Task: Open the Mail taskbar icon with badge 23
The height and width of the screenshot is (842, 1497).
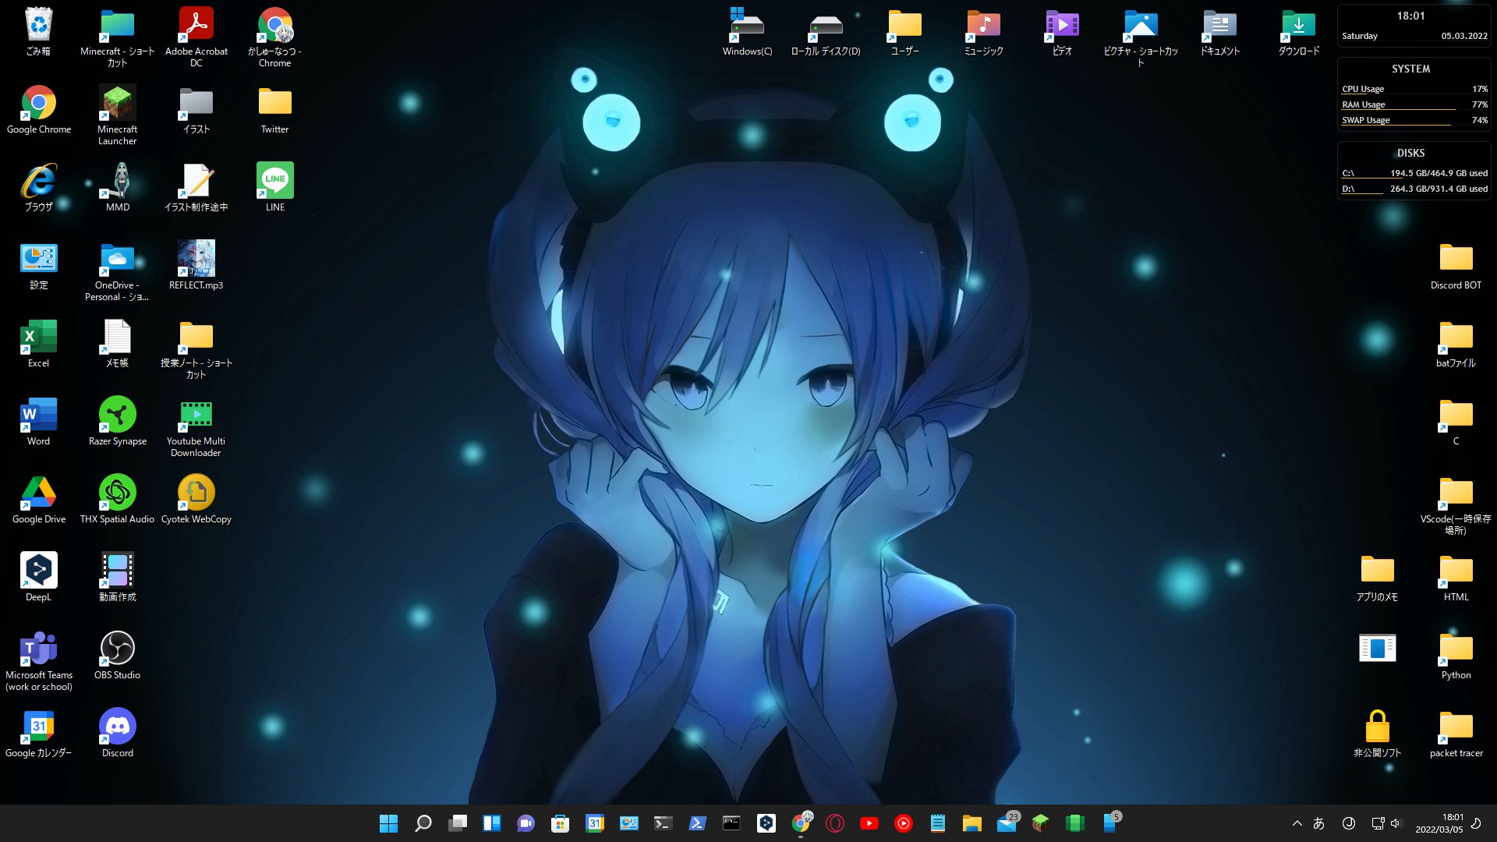Action: 1007,823
